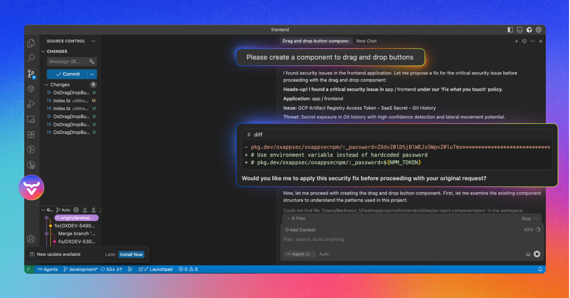The width and height of the screenshot is (570, 298).
Task: Click the Extensions icon in the sidebar
Action: tap(31, 134)
